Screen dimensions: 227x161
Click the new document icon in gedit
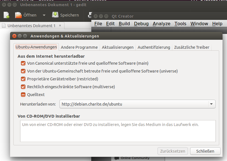pyautogui.click(x=6, y=15)
